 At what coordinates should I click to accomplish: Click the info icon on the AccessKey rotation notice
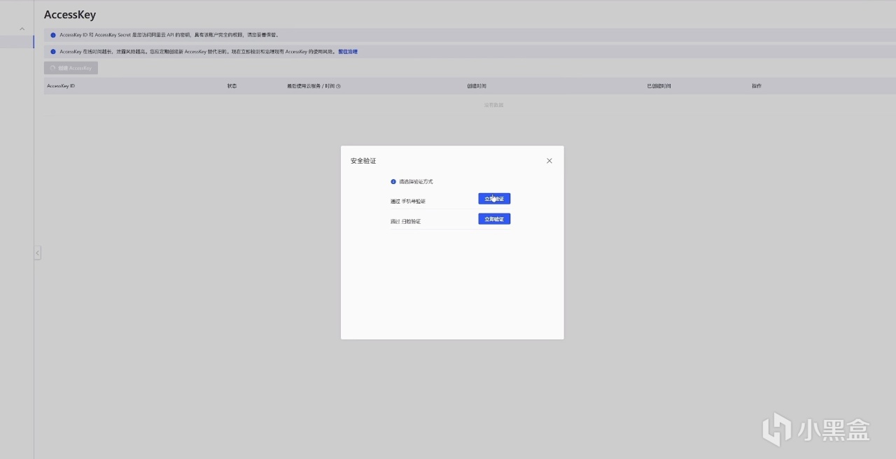[53, 52]
